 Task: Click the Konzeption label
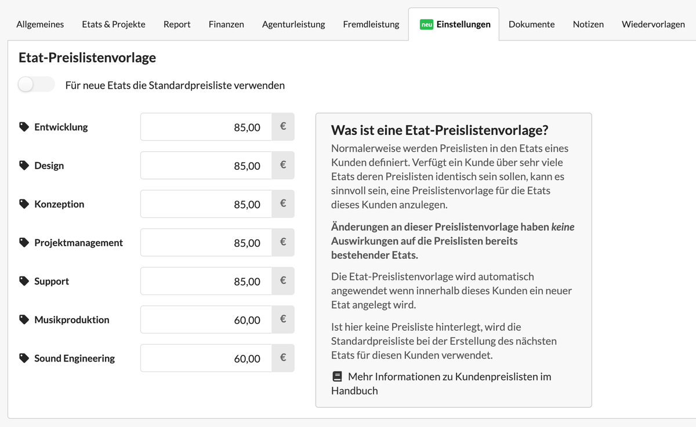coord(59,204)
